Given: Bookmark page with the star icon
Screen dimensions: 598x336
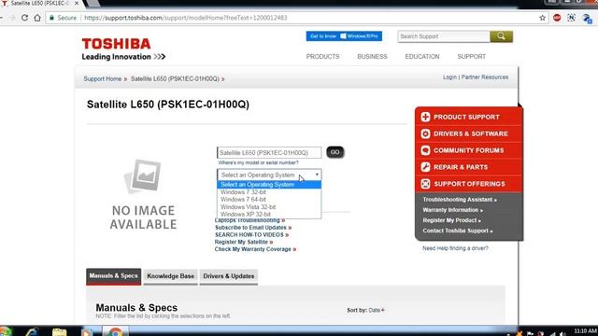Looking at the screenshot, I should (542, 18).
